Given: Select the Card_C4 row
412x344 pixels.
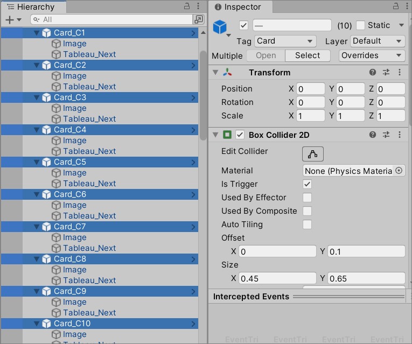Looking at the screenshot, I should [x=100, y=130].
